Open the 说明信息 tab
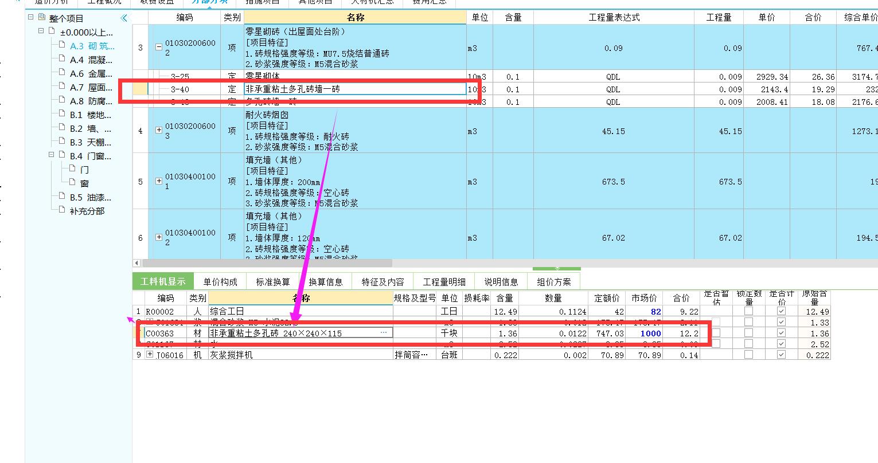 coord(501,281)
